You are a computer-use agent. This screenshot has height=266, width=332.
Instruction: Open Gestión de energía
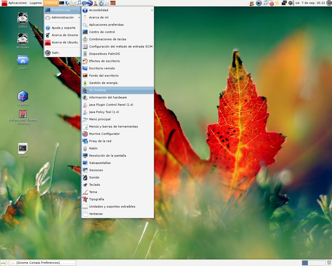click(x=118, y=83)
